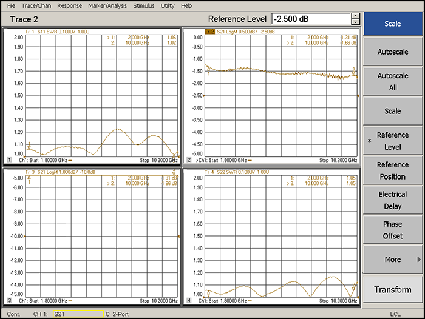Click the Reference Position softkey

(x=393, y=170)
